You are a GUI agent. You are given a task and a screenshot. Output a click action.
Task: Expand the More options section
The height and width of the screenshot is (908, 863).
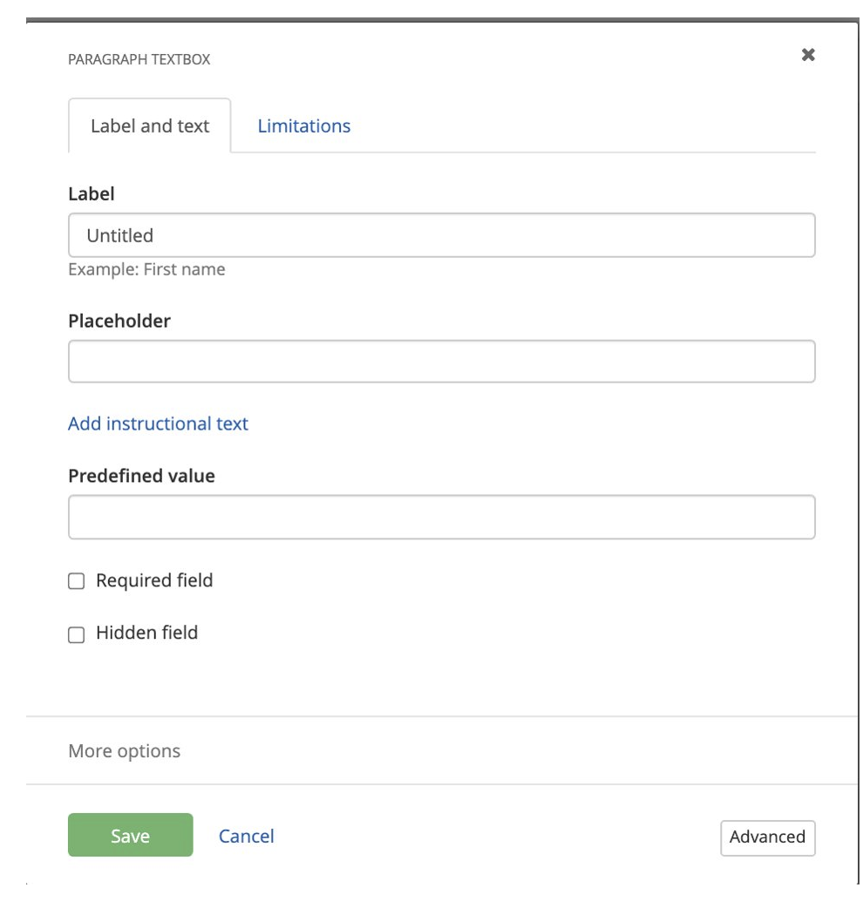(124, 751)
